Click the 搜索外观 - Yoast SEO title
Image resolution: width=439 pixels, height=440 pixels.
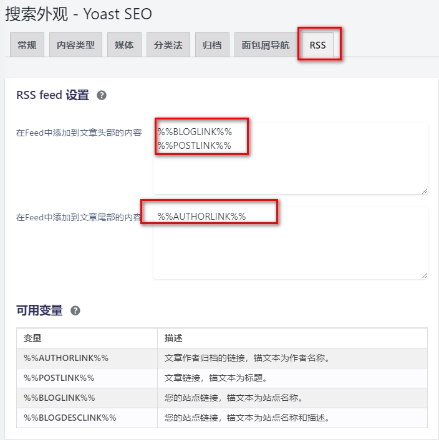[x=79, y=14]
